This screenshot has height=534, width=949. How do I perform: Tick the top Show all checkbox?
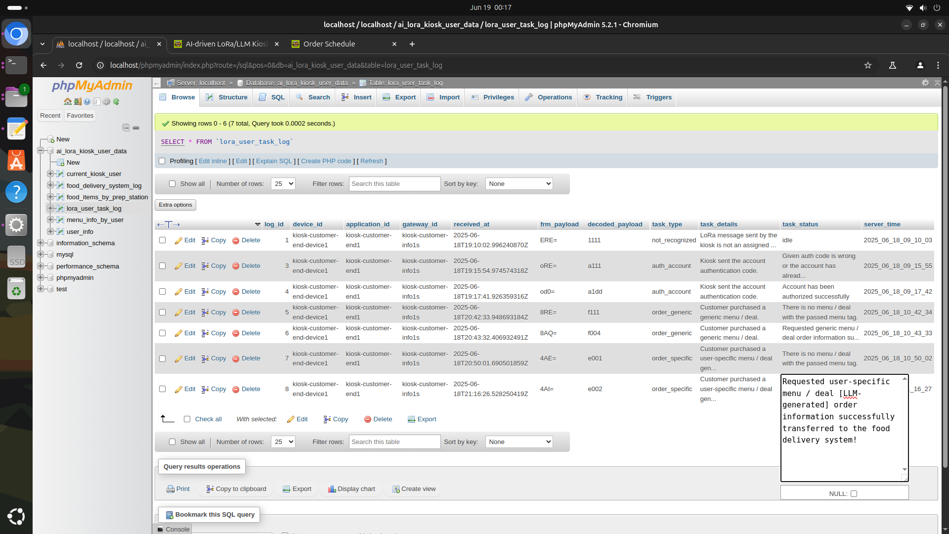(172, 184)
